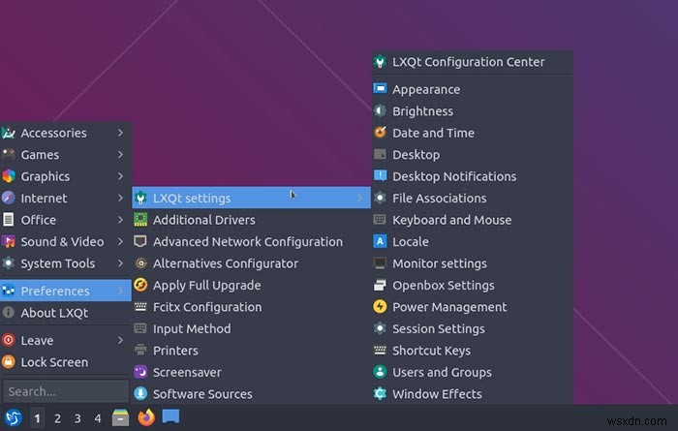The height and width of the screenshot is (431, 678).
Task: Click the show desktop taskbar icon
Action: coord(170,416)
